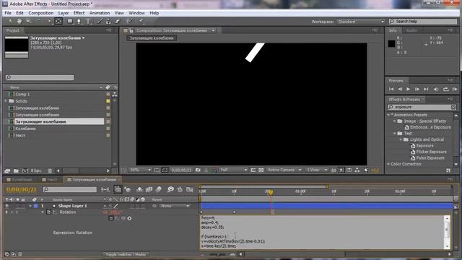This screenshot has height=260, width=462.
Task: Select the Hand tool
Action: point(19,21)
